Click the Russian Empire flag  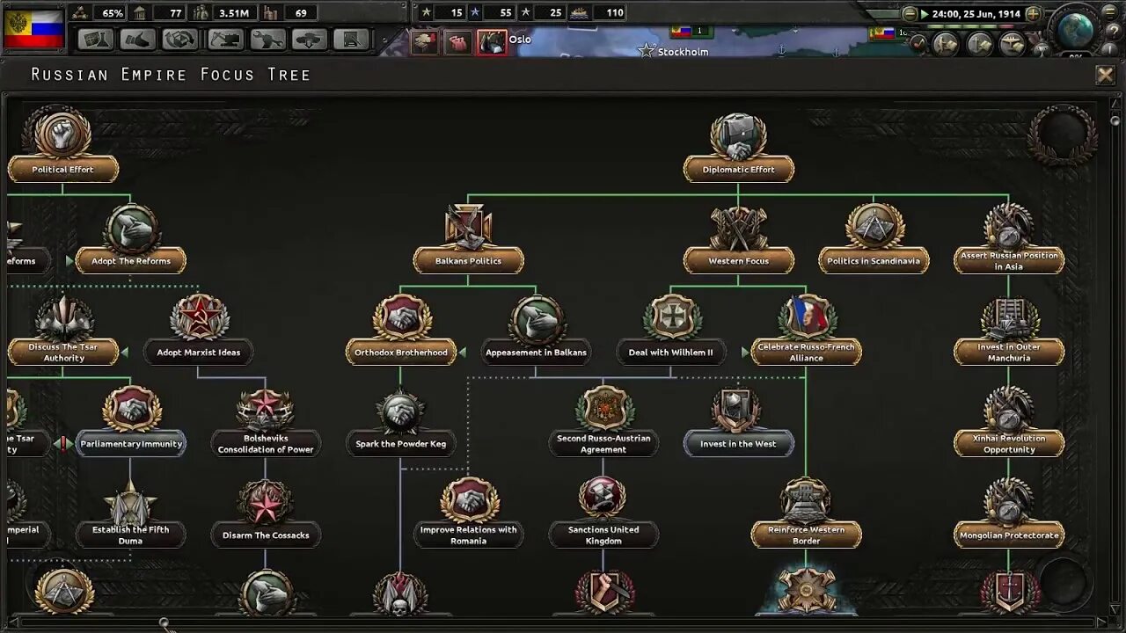(33, 30)
